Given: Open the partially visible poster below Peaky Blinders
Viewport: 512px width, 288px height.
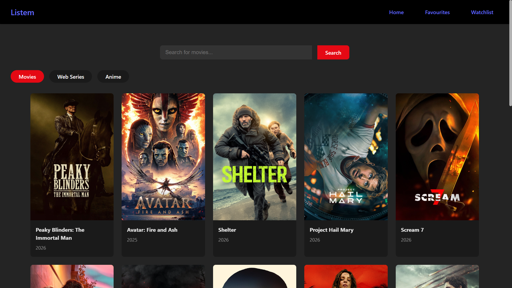Looking at the screenshot, I should [x=72, y=277].
